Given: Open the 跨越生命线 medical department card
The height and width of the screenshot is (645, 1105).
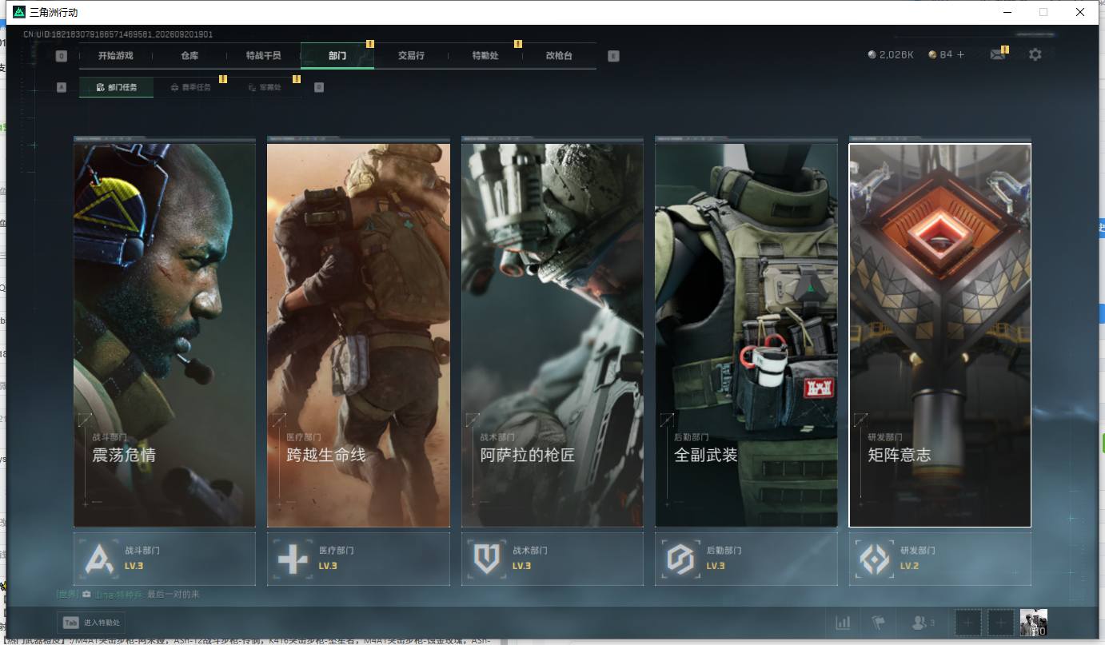Looking at the screenshot, I should tap(358, 335).
